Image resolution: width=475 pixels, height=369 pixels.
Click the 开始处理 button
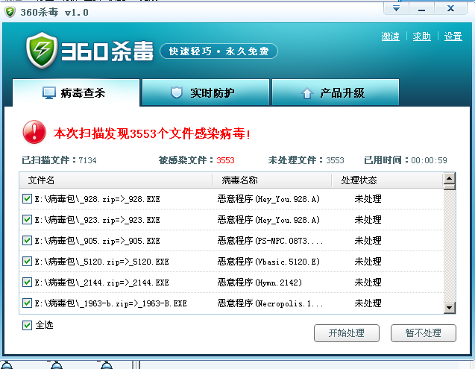click(x=347, y=333)
